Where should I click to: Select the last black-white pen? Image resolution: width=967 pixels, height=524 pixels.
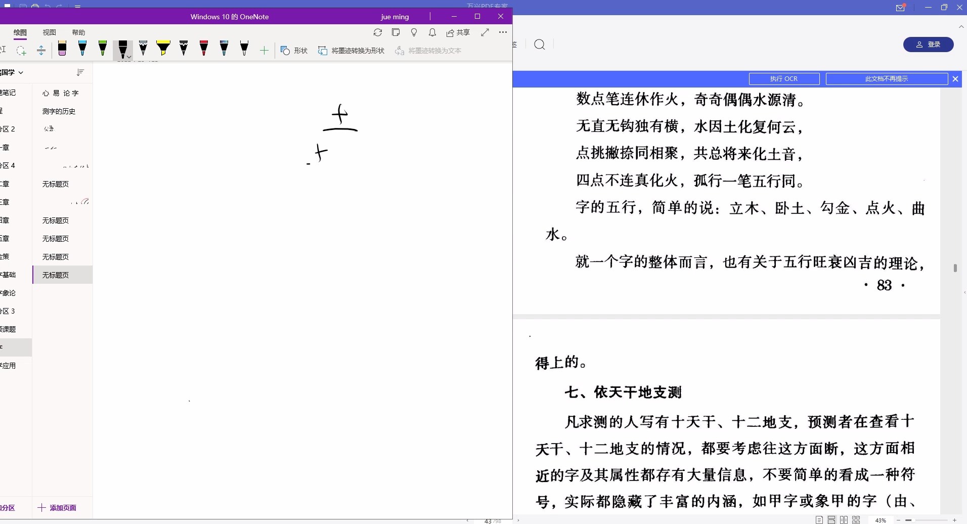pyautogui.click(x=244, y=49)
